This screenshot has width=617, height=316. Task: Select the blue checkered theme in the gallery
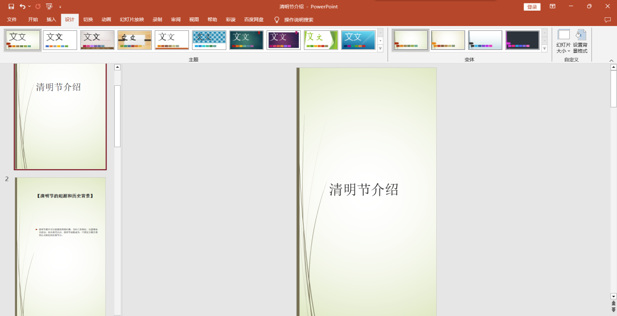pyautogui.click(x=209, y=40)
